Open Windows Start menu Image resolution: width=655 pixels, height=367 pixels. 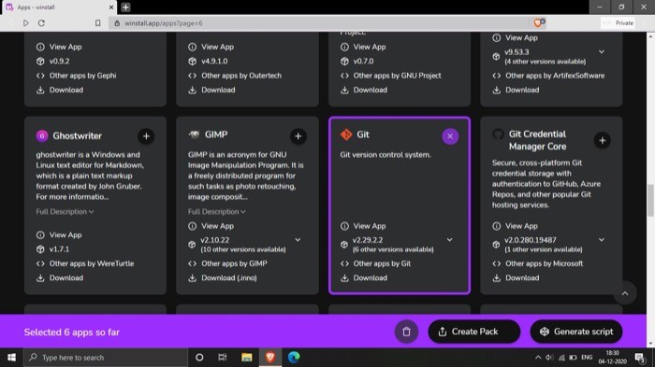coord(11,358)
